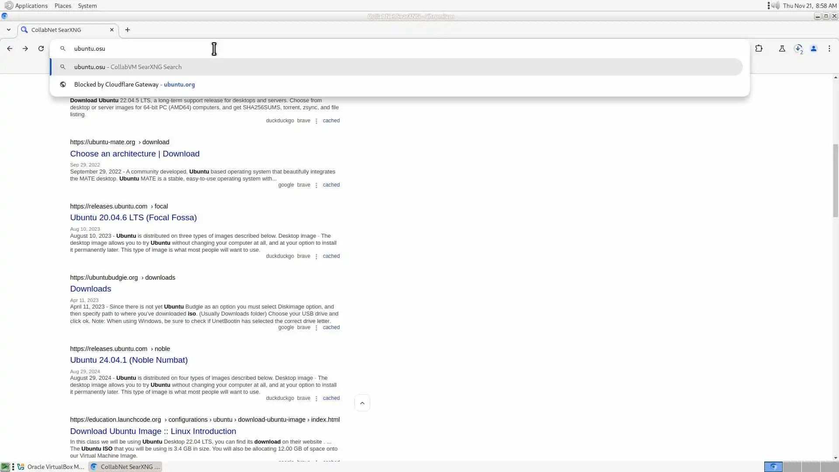Open Chrome Labs flask icon

[782, 49]
